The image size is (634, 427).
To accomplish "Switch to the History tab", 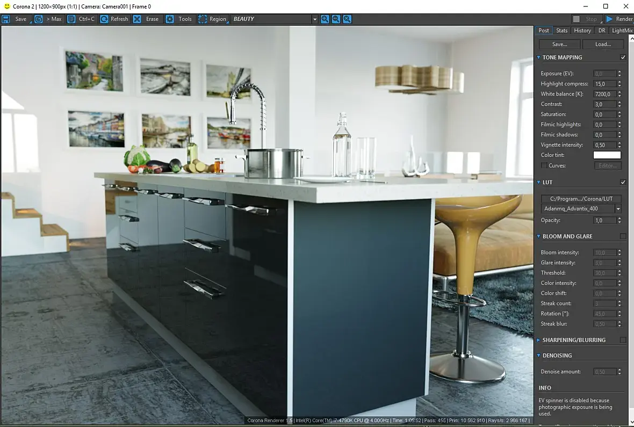I will tap(582, 30).
